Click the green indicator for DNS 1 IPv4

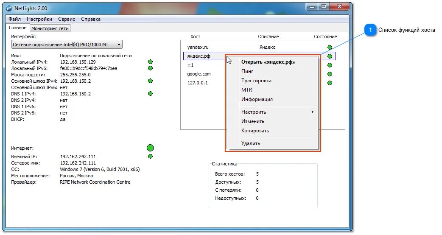click(150, 94)
